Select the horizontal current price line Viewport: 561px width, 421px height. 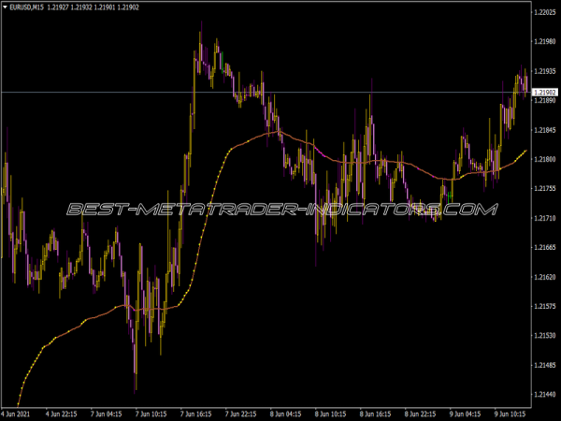[x=280, y=92]
